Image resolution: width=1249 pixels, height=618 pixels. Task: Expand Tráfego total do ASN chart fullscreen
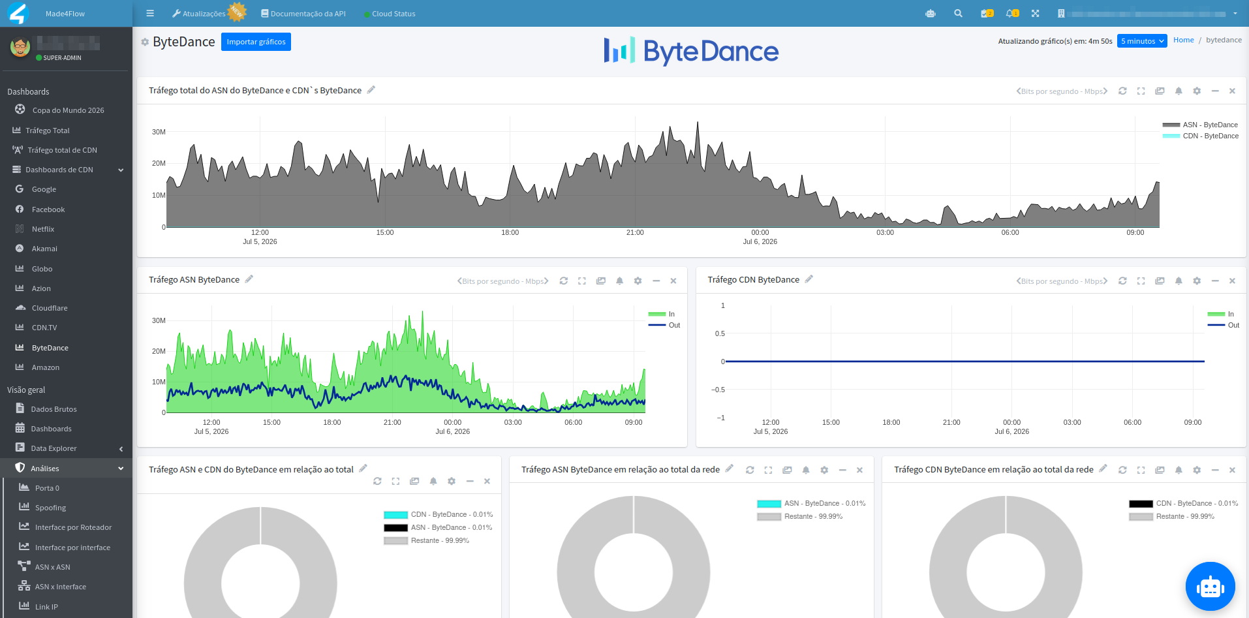click(1141, 91)
